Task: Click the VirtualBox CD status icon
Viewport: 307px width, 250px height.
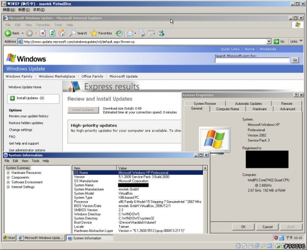Action: [x=244, y=246]
